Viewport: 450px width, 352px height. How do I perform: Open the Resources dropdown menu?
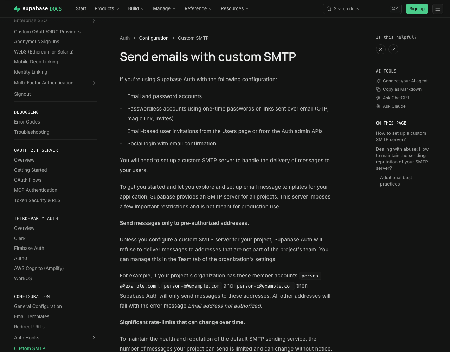[235, 9]
